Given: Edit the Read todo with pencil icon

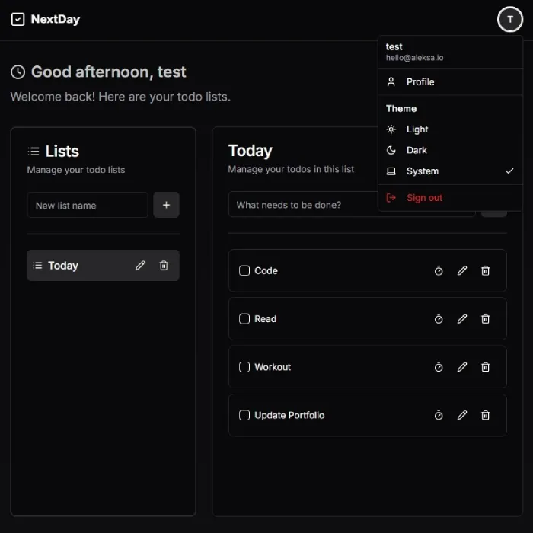Looking at the screenshot, I should tap(462, 319).
